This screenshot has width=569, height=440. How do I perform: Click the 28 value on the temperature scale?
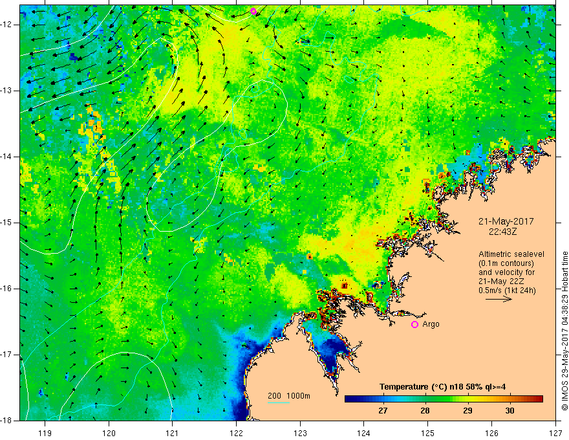pos(425,411)
